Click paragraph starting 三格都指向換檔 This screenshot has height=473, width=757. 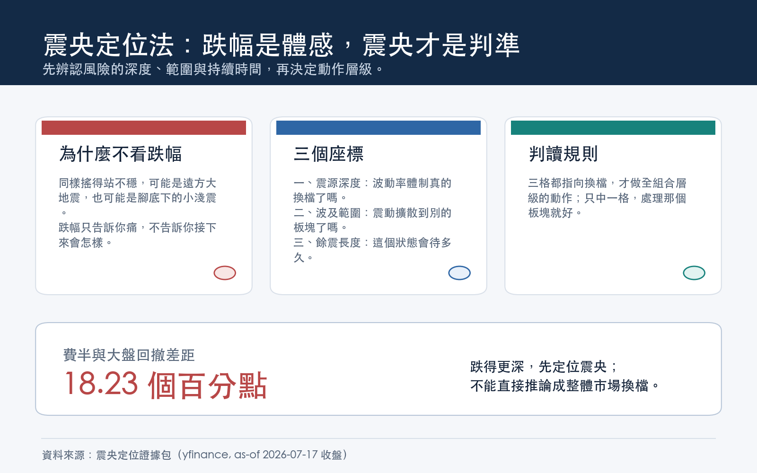pyautogui.click(x=607, y=198)
